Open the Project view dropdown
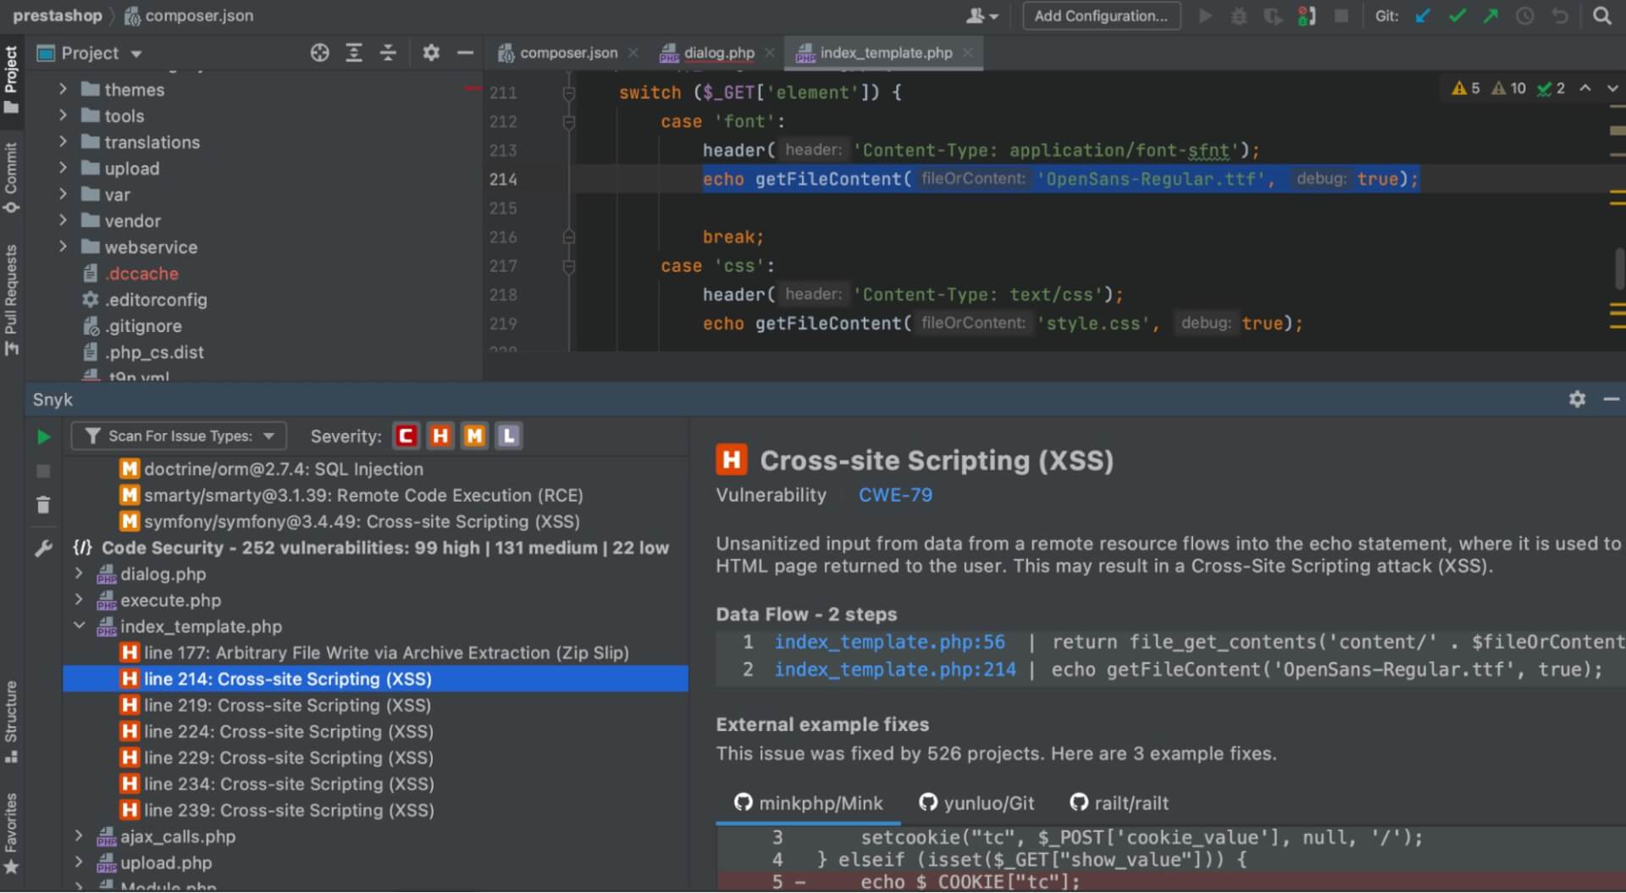This screenshot has width=1626, height=893. pos(89,53)
